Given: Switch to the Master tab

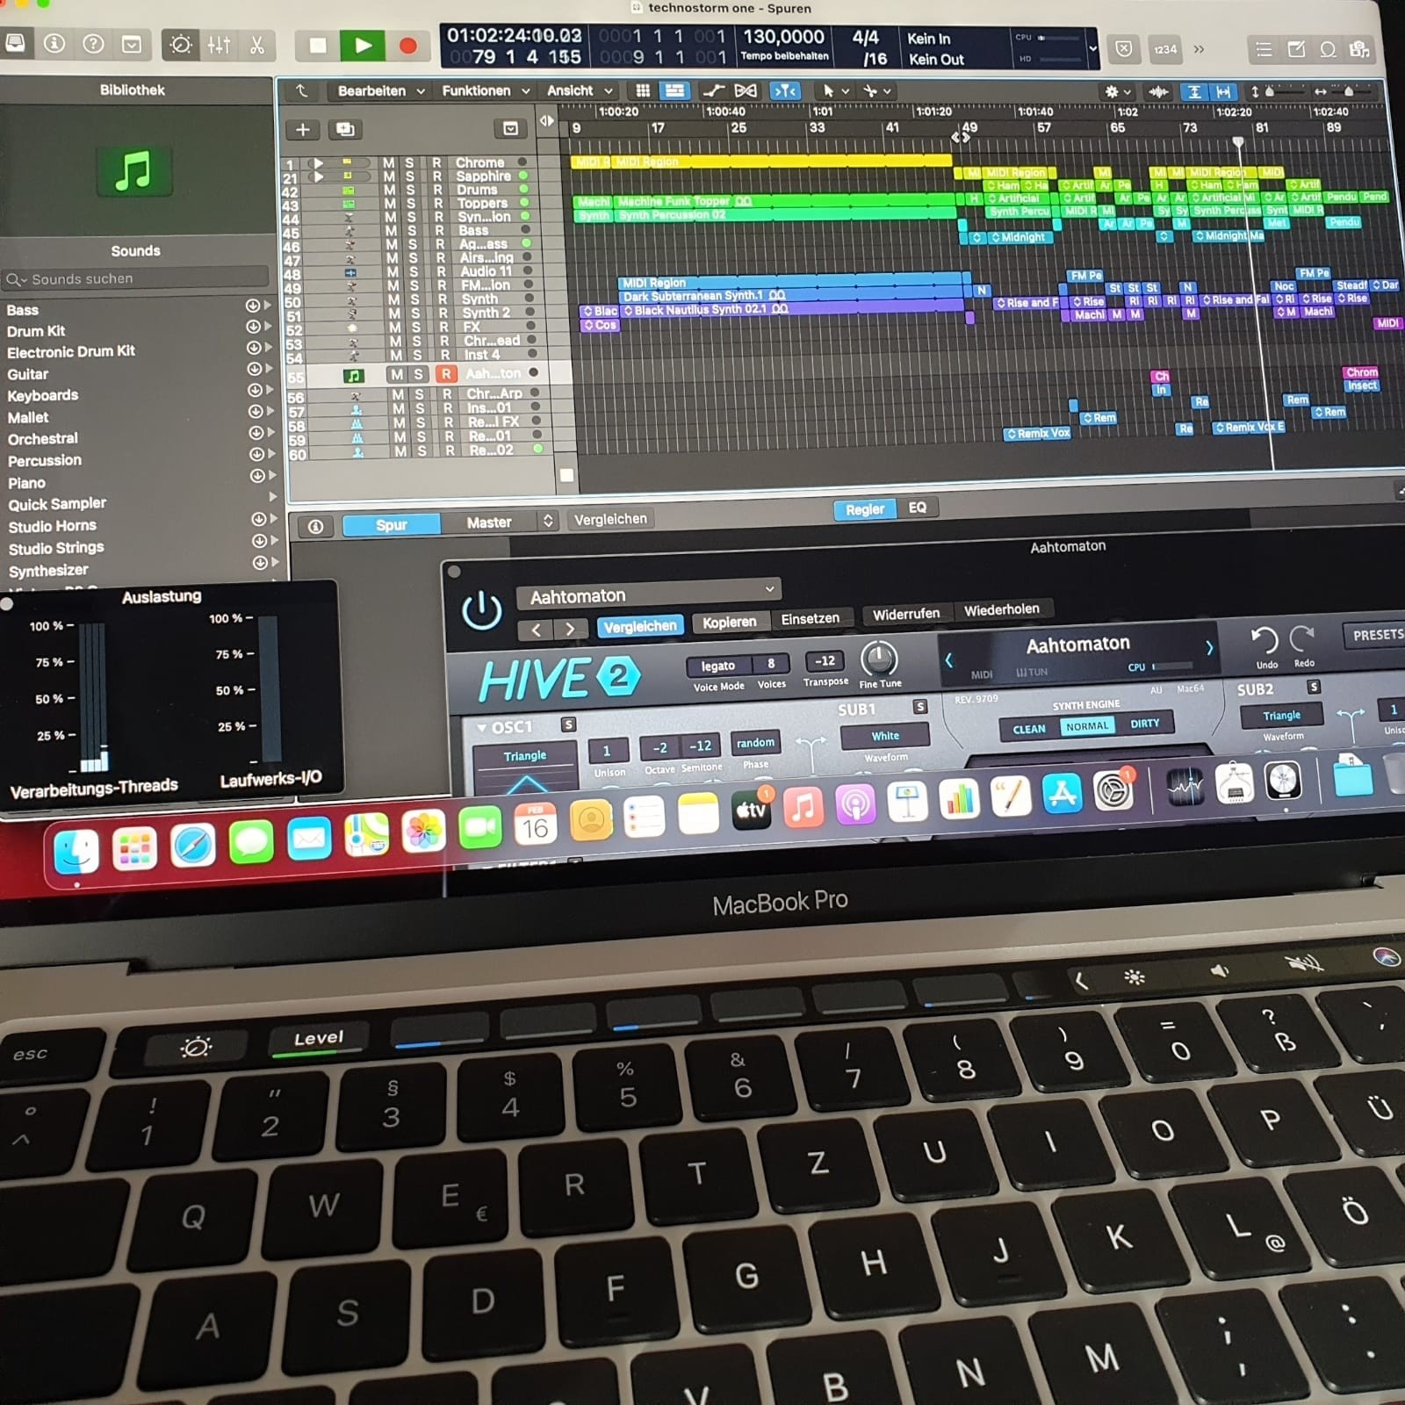Looking at the screenshot, I should pos(489,522).
